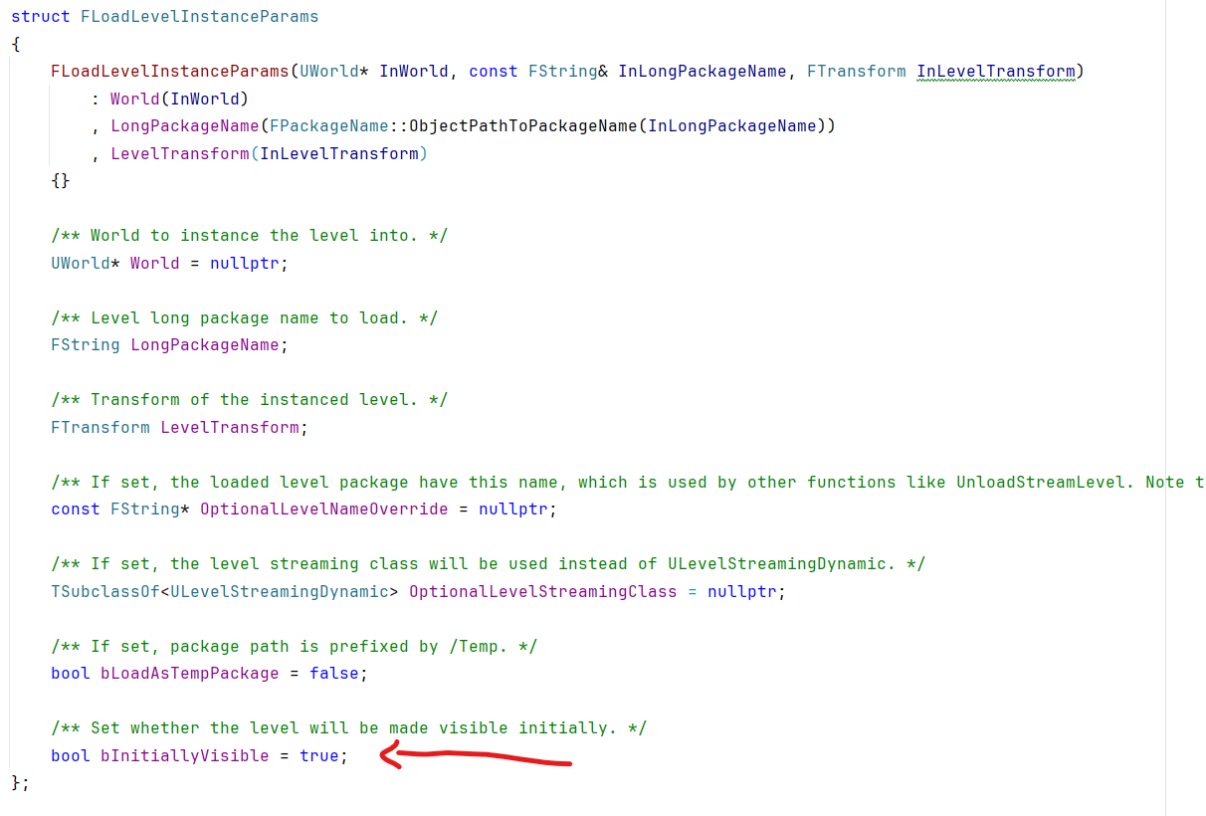Click the false literal
Image resolution: width=1206 pixels, height=816 pixels.
pyautogui.click(x=334, y=674)
